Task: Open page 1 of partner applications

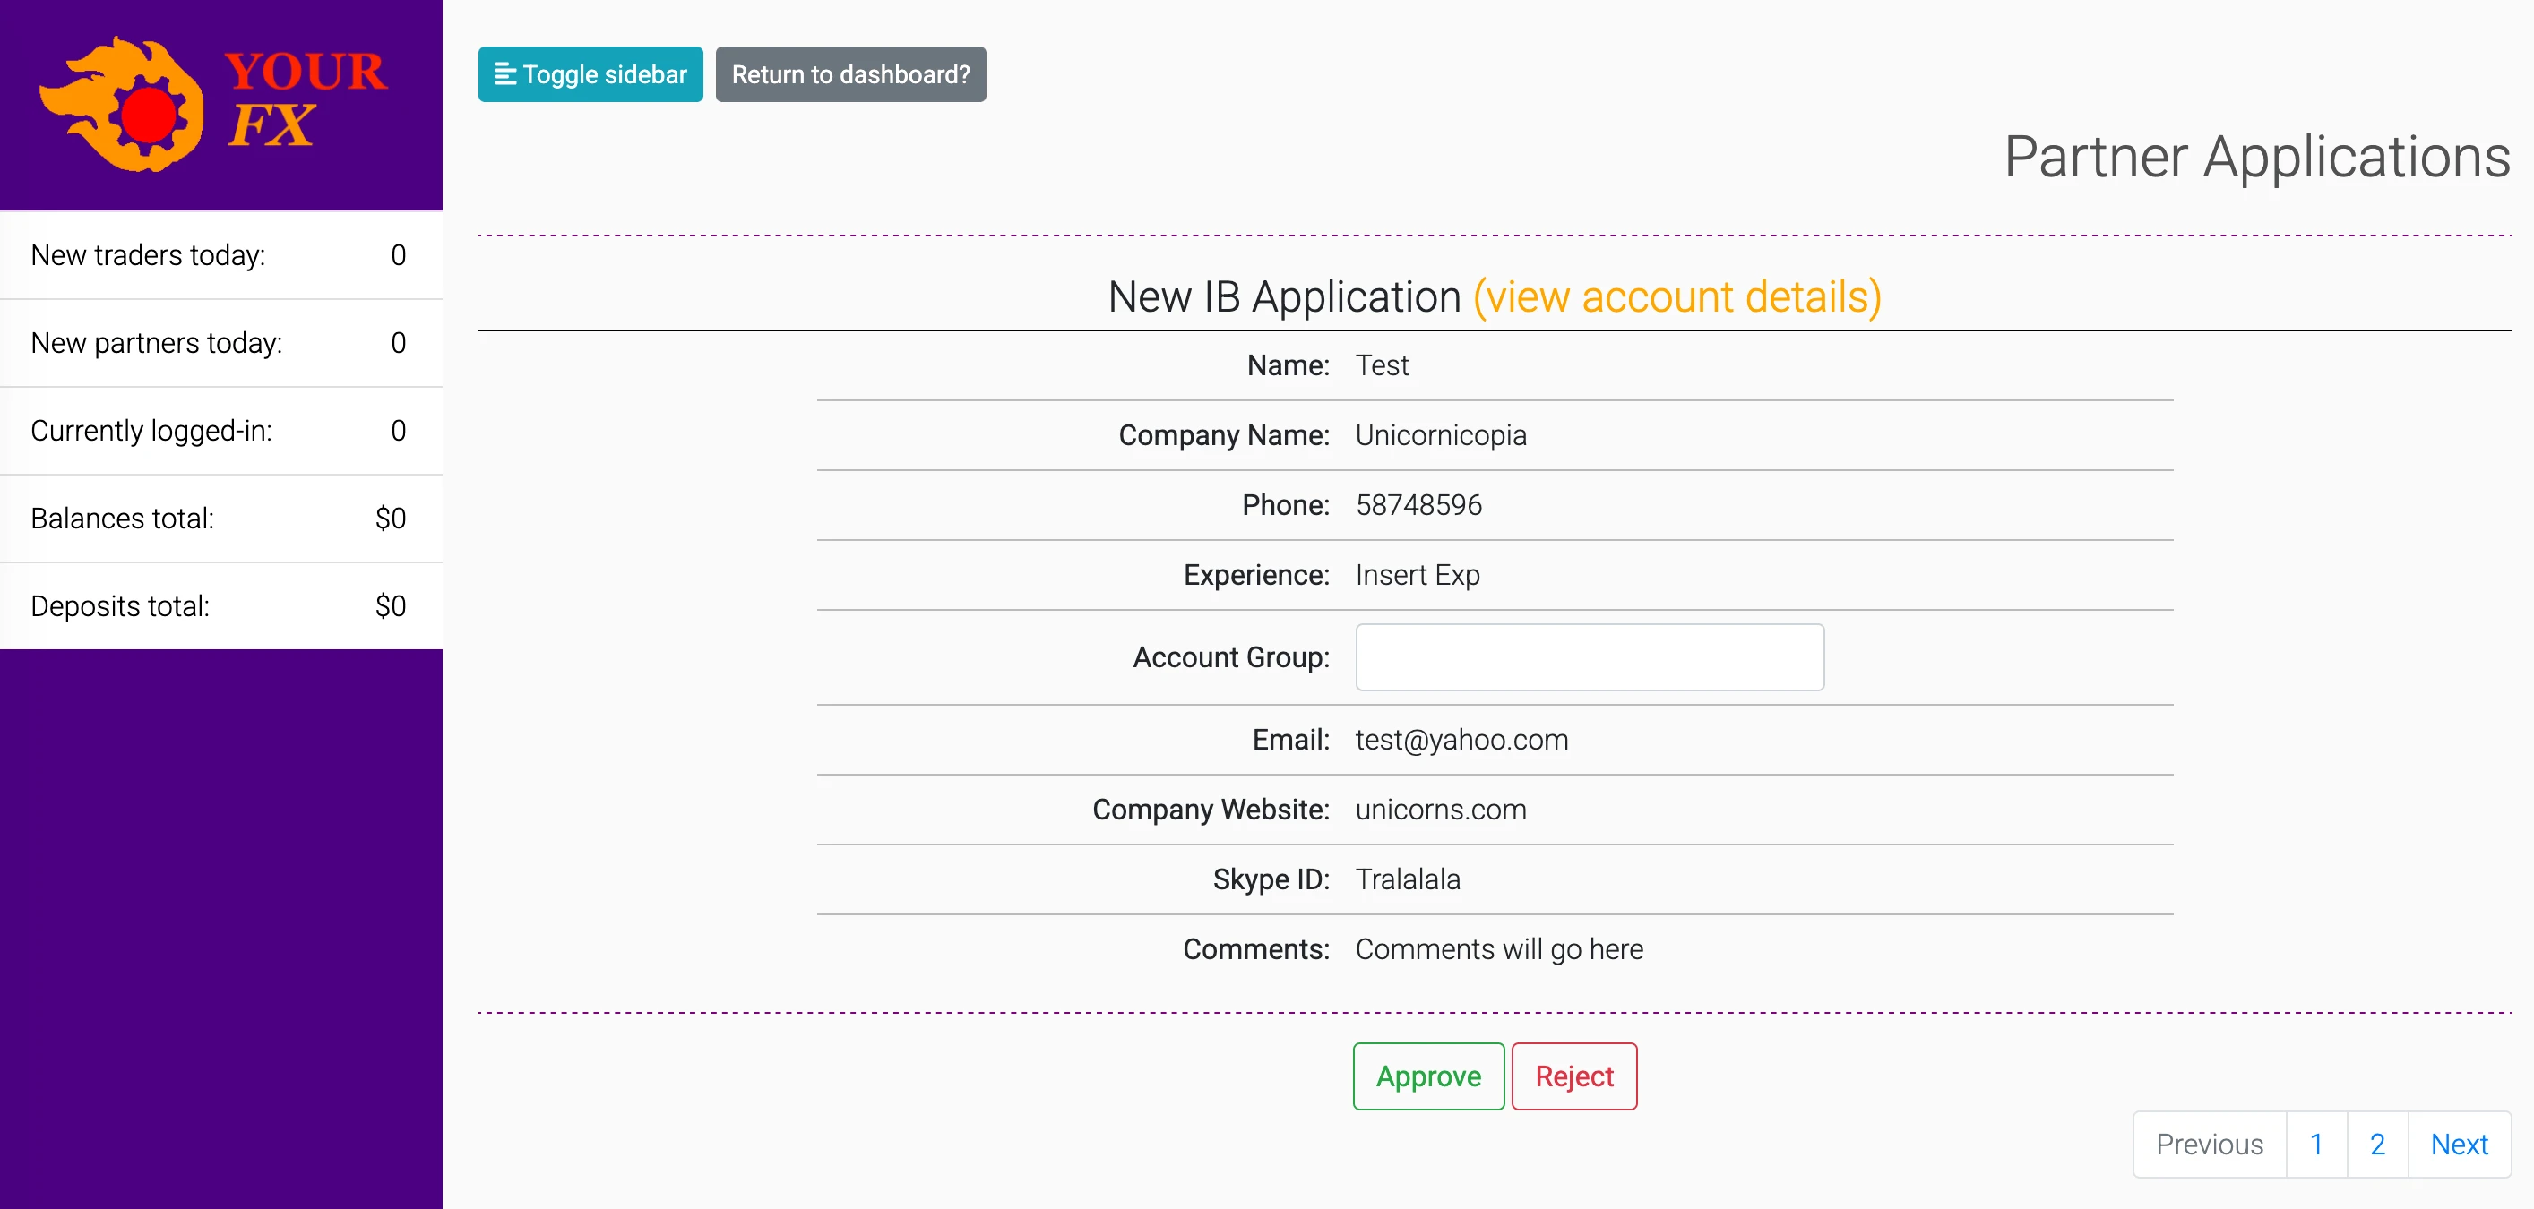Action: 2317,1145
